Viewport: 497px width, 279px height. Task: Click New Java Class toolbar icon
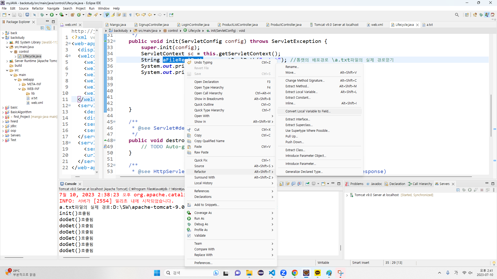point(79,15)
